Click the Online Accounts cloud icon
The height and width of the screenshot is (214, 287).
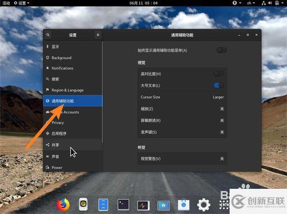[x=48, y=112]
